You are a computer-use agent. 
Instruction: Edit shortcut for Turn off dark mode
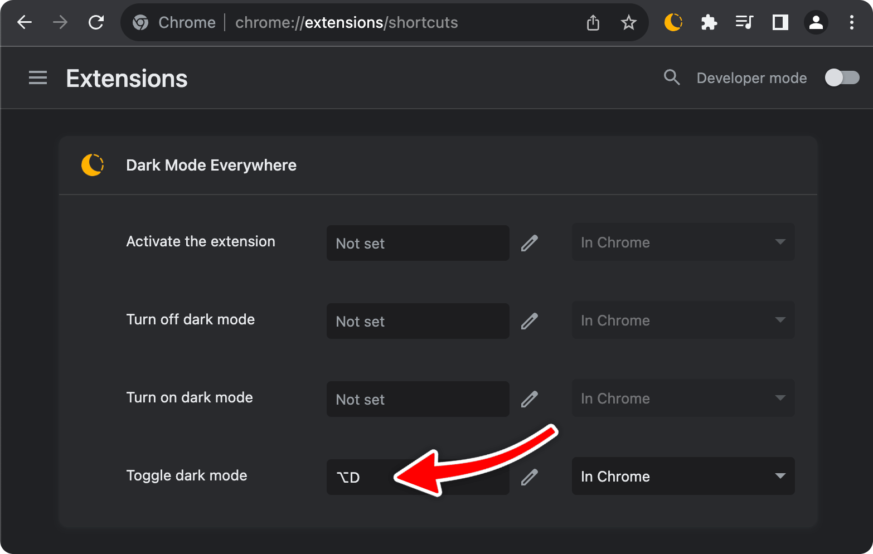[529, 321]
